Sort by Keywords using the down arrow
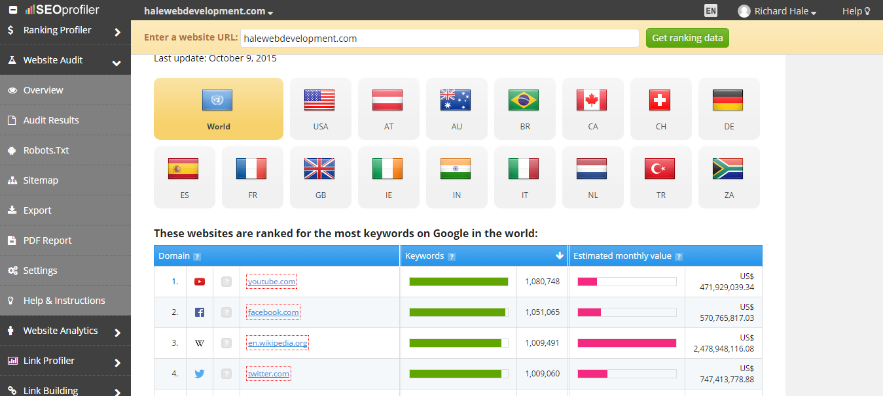Viewport: 883px width, 396px height. [x=560, y=256]
